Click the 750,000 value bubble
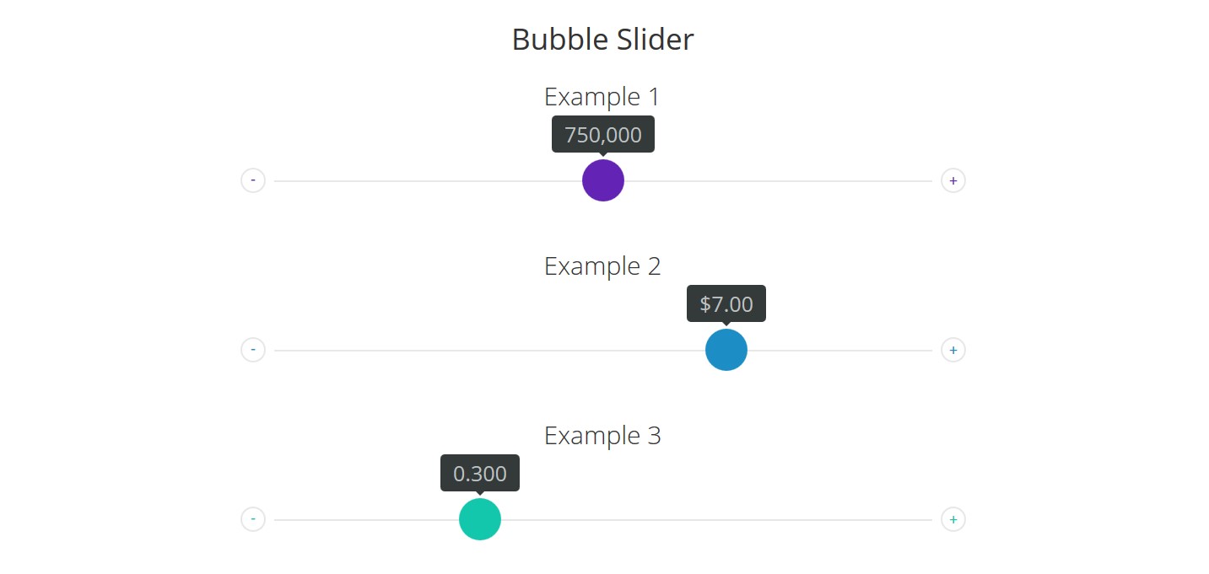1209x574 pixels. tap(603, 135)
